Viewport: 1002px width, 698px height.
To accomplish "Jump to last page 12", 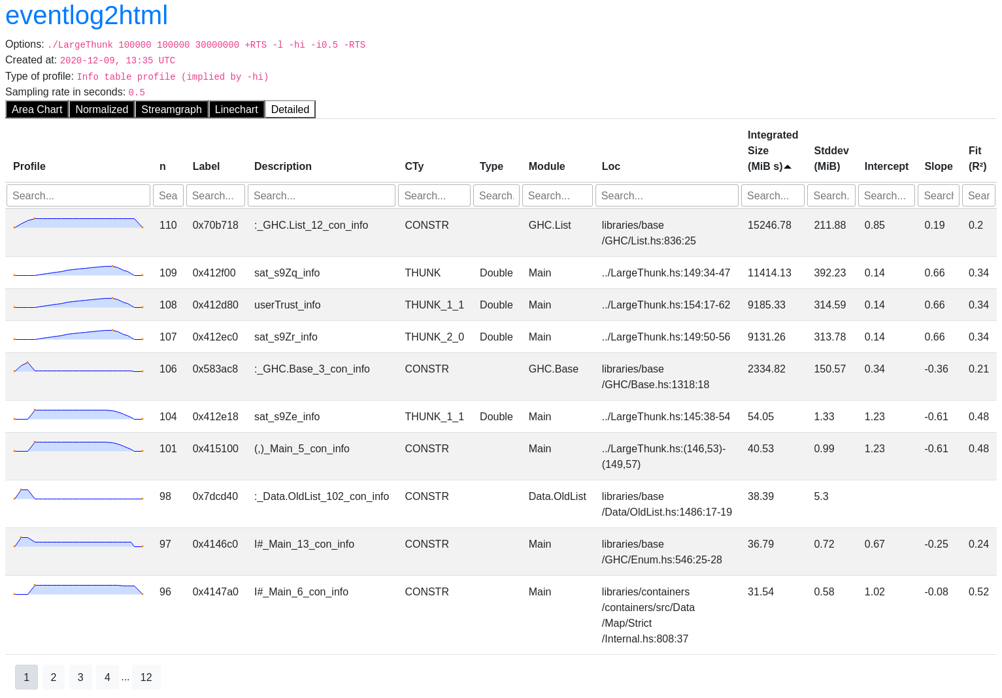I will 146,677.
